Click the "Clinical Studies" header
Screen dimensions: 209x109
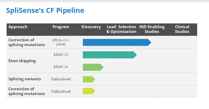182,29
